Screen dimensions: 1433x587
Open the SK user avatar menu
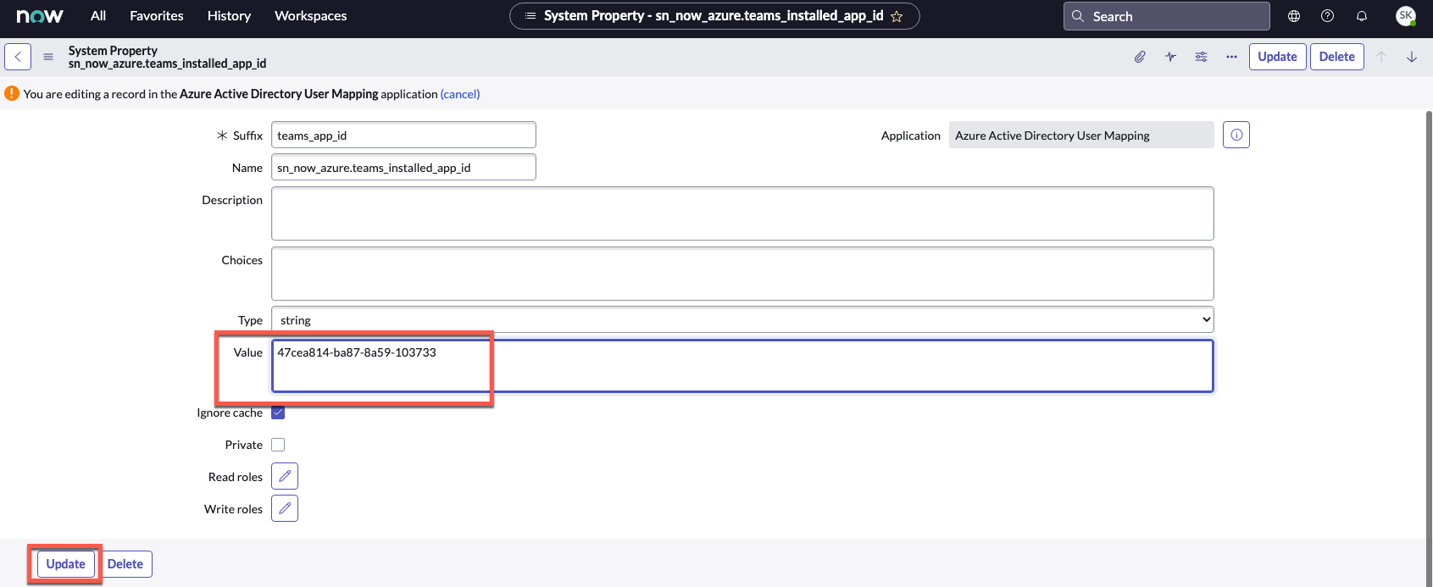pos(1406,16)
